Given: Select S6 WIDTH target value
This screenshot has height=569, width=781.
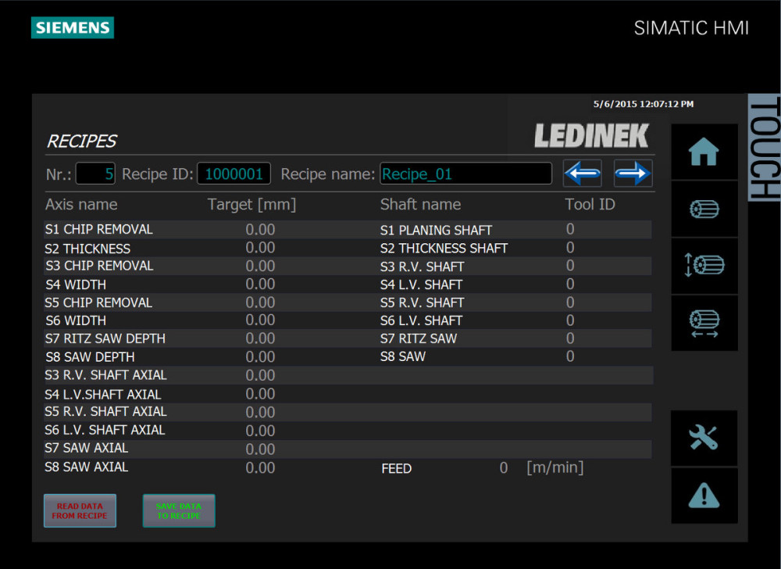Looking at the screenshot, I should click(260, 320).
